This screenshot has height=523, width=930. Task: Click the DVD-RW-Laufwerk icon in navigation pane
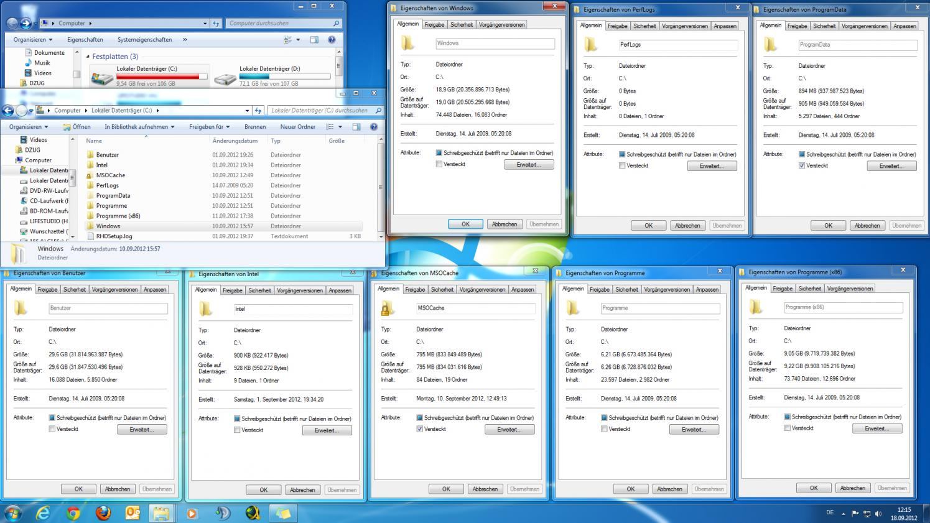click(24, 191)
